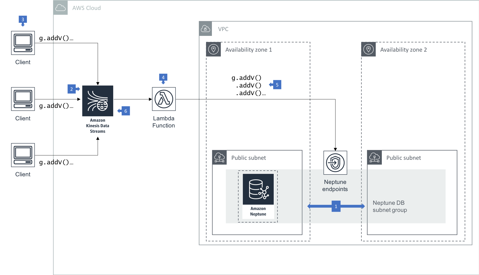Image resolution: width=479 pixels, height=275 pixels.
Task: Click 'g.addV()…' text beside the client under marker 3
Action: 56,38
